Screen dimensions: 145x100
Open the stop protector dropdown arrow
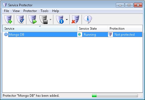(x=51, y=20)
